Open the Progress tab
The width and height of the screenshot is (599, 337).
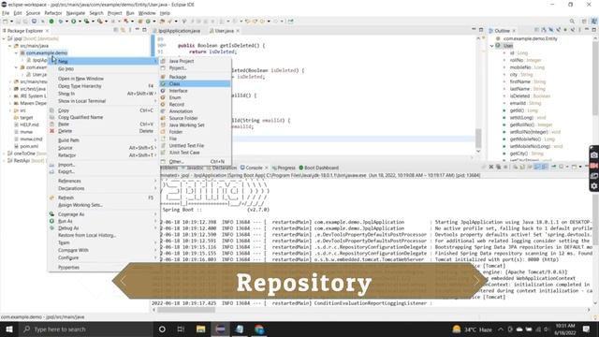pyautogui.click(x=284, y=168)
